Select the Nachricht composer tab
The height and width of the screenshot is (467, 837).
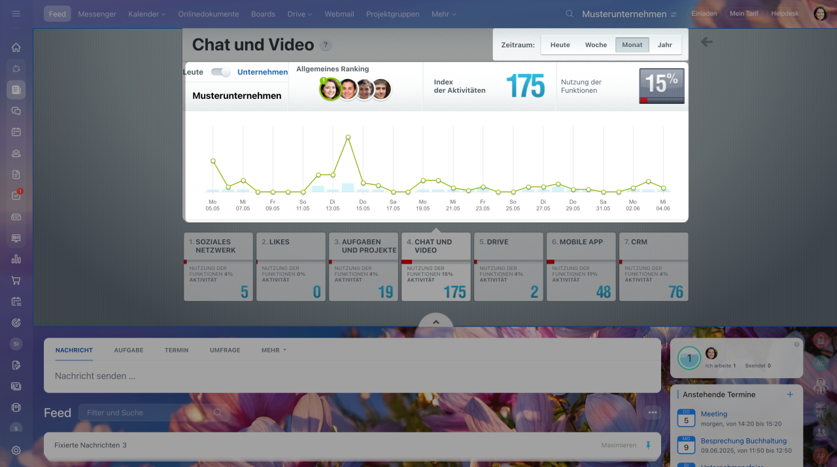(x=74, y=350)
